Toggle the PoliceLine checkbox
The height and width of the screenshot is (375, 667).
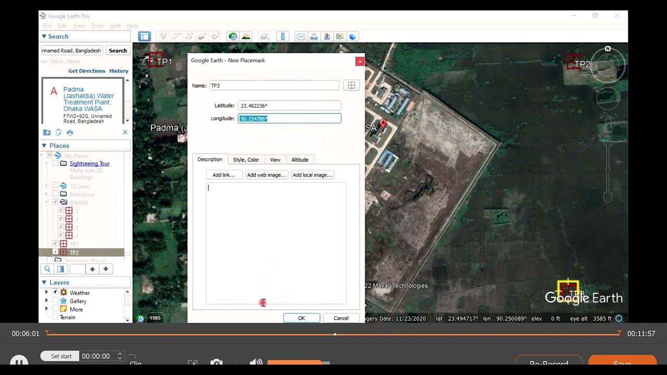coord(55,194)
